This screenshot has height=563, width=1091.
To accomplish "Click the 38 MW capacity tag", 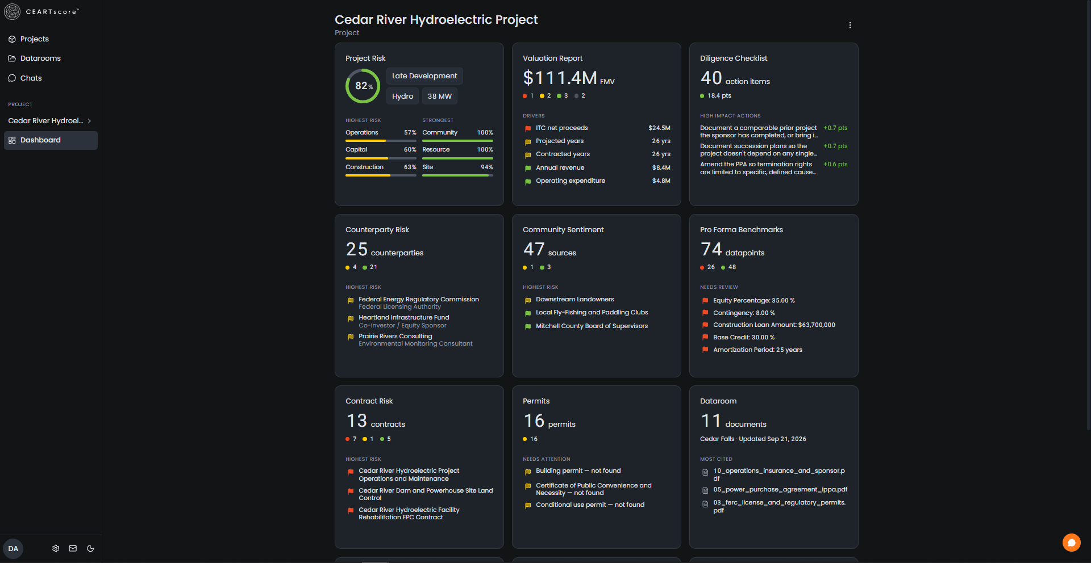I will click(440, 96).
